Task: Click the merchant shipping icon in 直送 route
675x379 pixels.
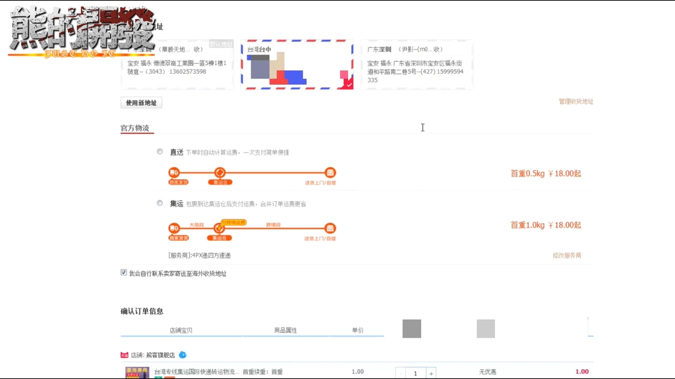Action: 174,172
